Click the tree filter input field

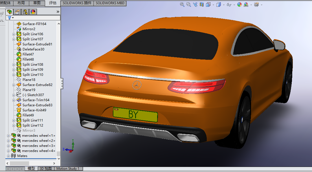point(33,18)
